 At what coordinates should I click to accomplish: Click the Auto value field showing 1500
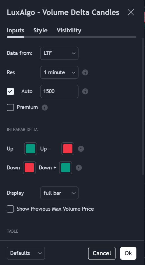pos(59,91)
